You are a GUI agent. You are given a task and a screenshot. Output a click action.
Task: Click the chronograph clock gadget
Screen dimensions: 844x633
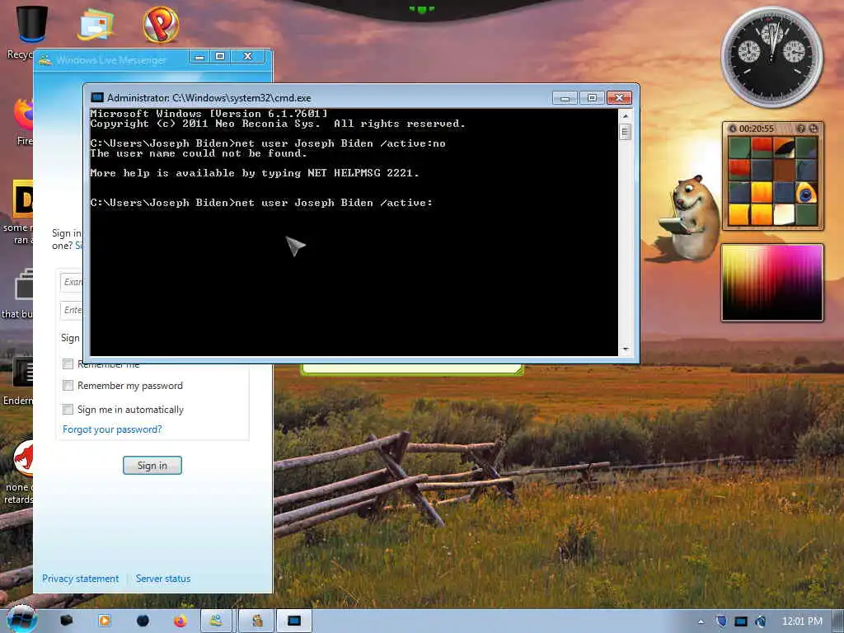(771, 57)
